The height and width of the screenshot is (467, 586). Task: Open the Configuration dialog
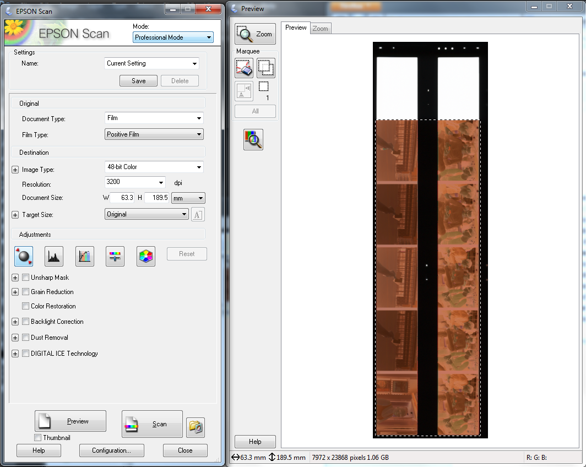tap(111, 450)
